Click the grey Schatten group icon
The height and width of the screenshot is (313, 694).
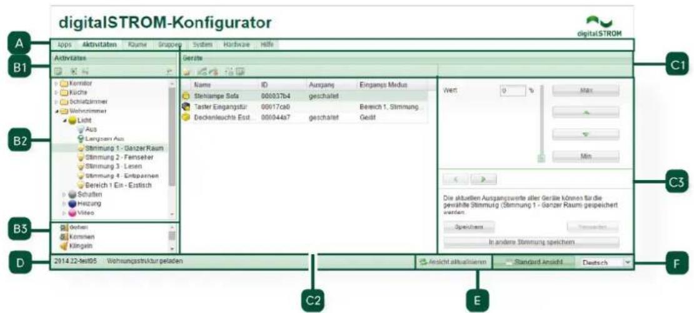pyautogui.click(x=72, y=194)
